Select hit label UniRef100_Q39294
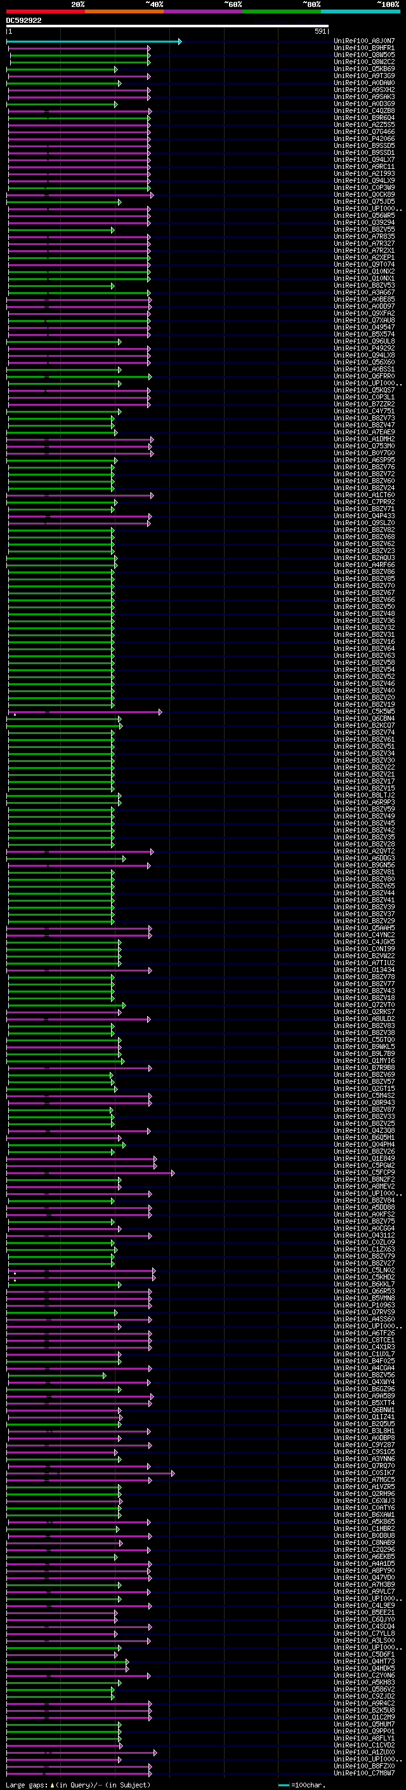This screenshot has width=406, height=1790. pos(364,222)
